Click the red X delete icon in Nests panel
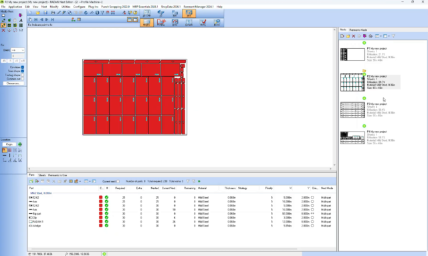This screenshot has height=256, width=428. pos(354,36)
